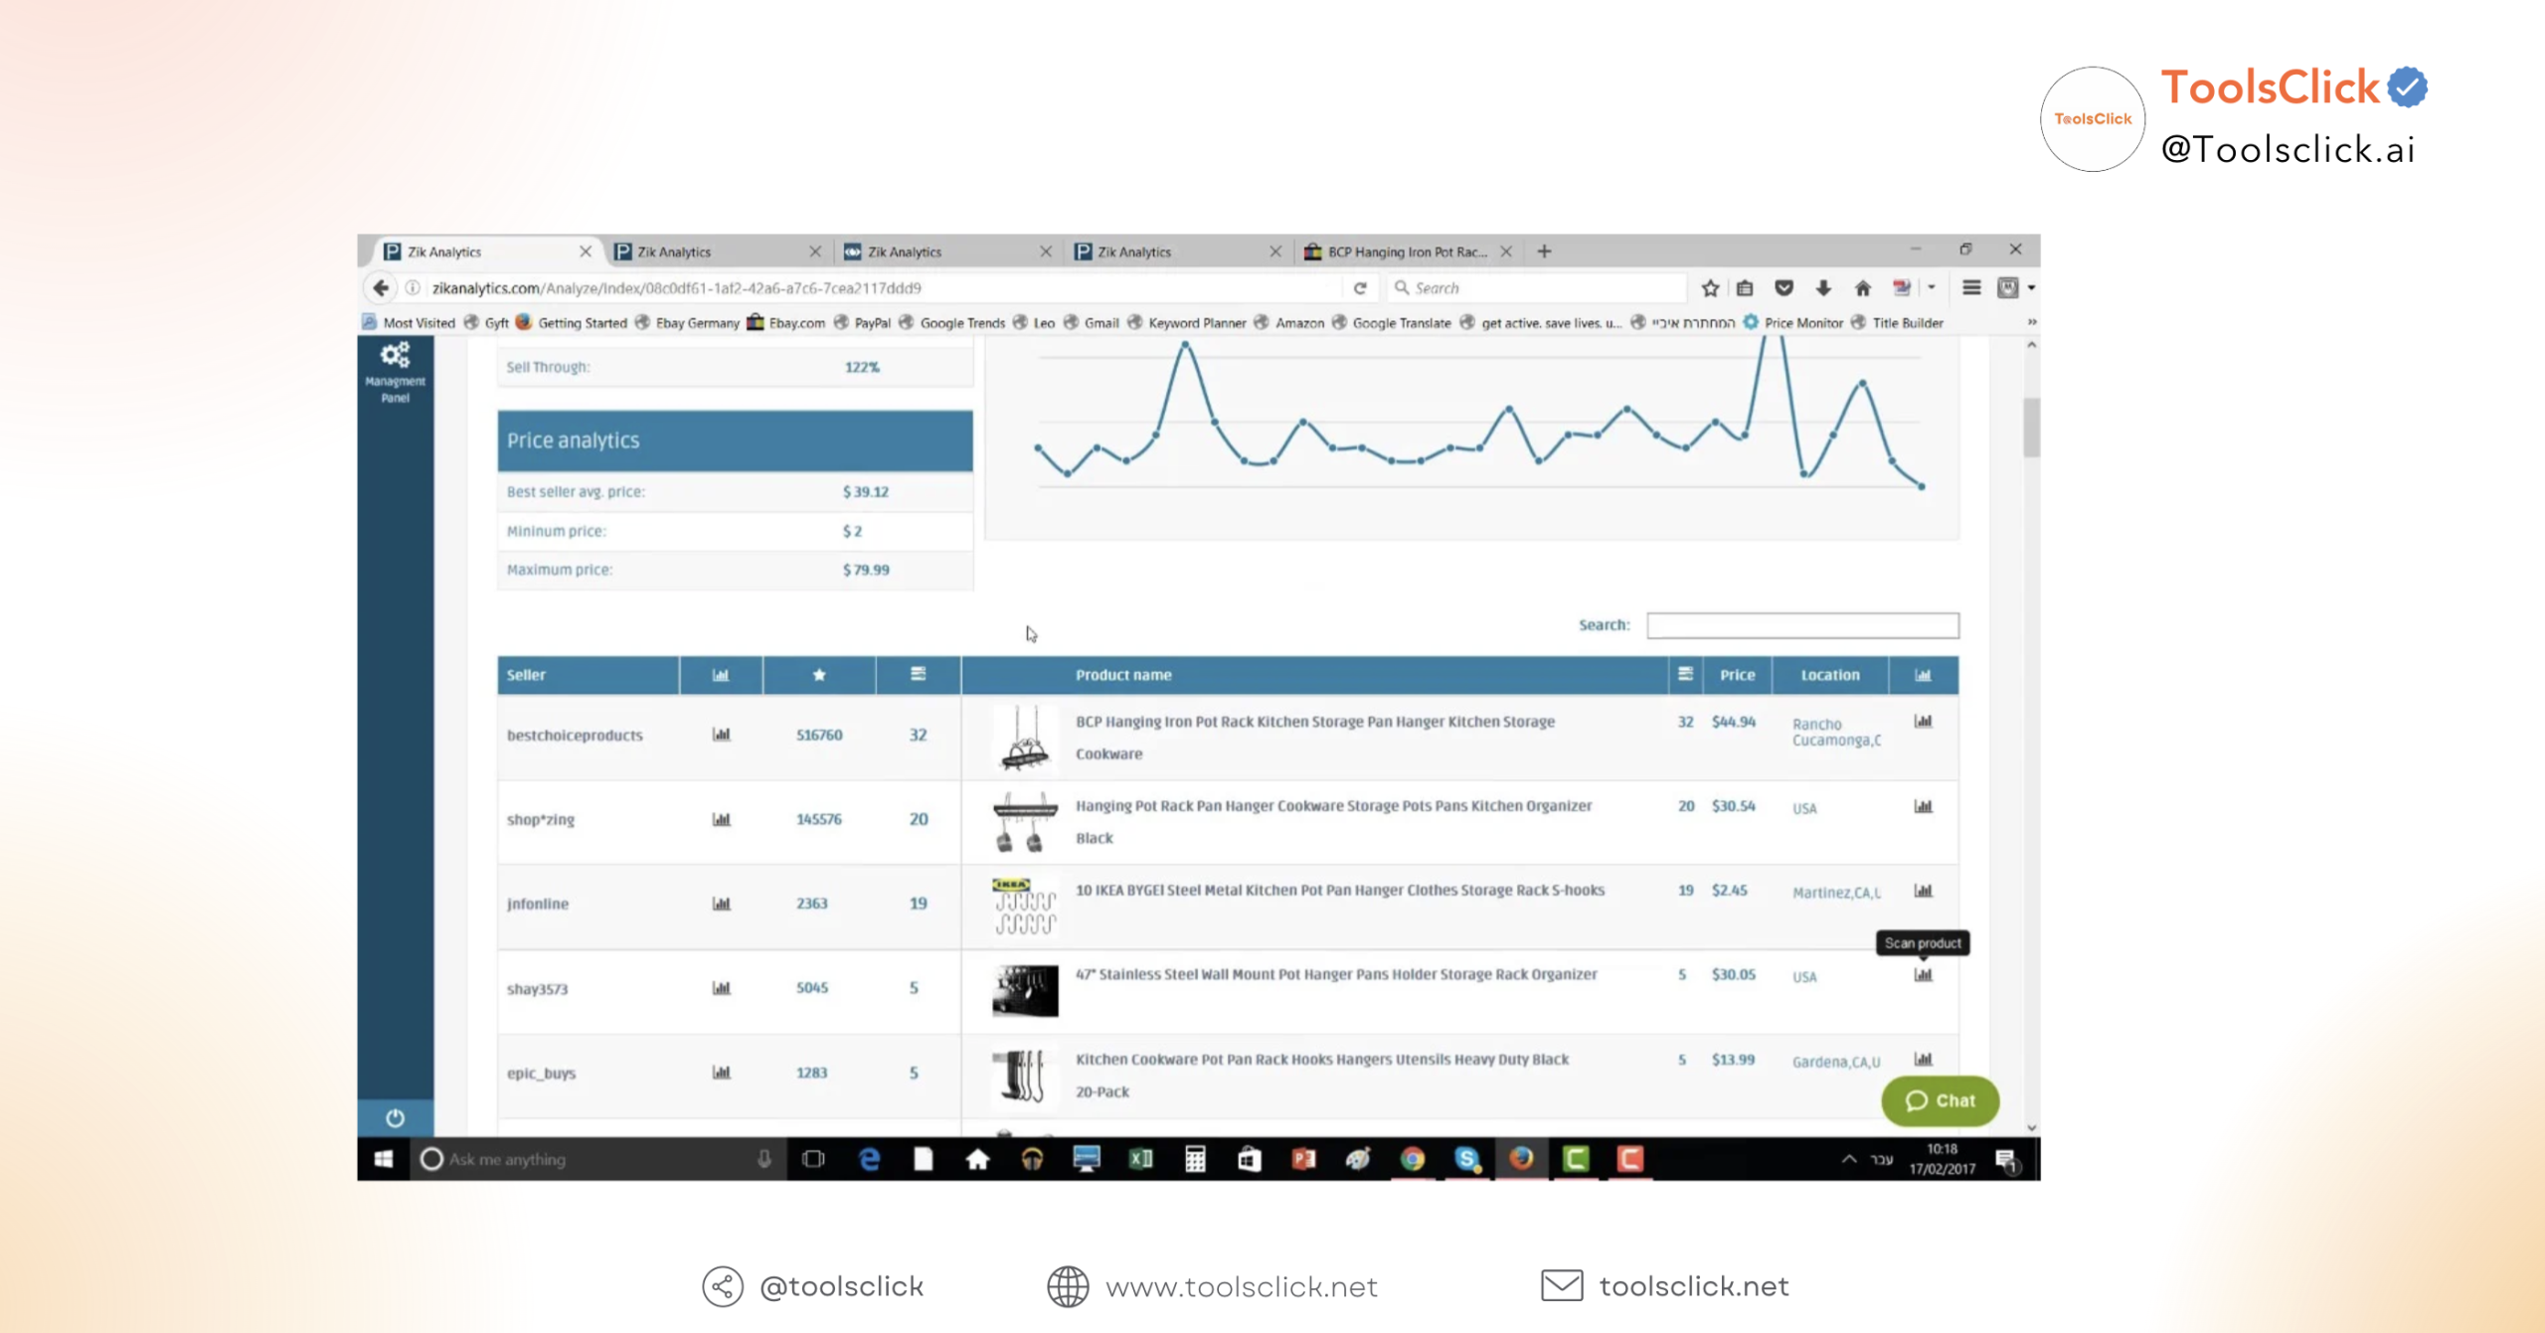Open Downloads via the arrow icon
Viewport: 2545px width, 1333px height.
1822,287
